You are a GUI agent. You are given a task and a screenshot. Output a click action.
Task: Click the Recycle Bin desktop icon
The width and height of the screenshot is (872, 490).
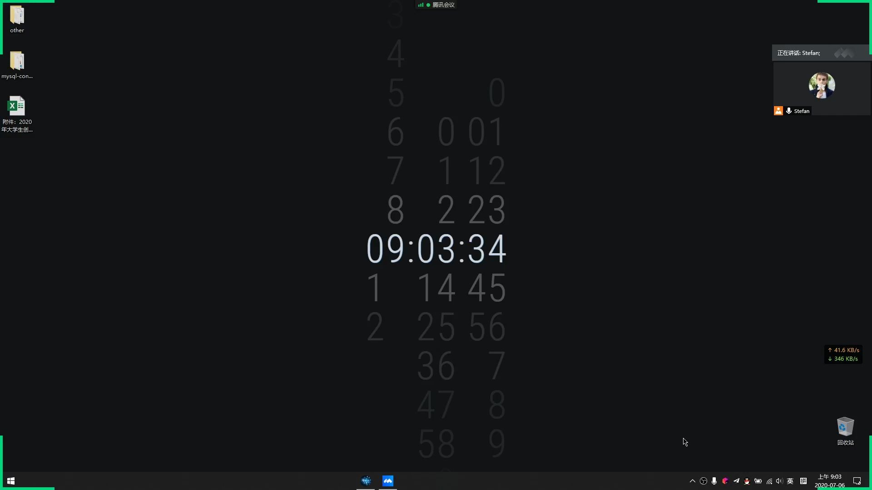click(x=845, y=427)
